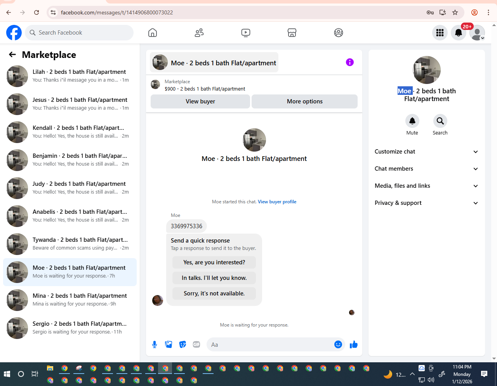The width and height of the screenshot is (497, 386).
Task: Open the notifications bell
Action: [x=459, y=33]
